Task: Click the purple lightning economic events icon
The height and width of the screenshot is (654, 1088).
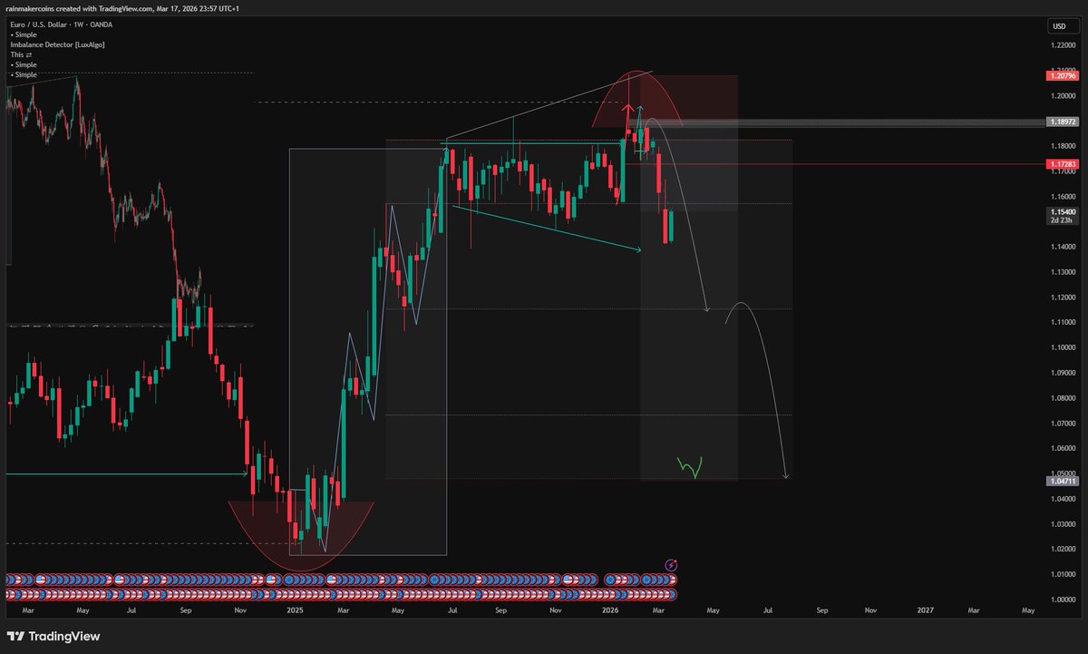Action: (x=671, y=565)
